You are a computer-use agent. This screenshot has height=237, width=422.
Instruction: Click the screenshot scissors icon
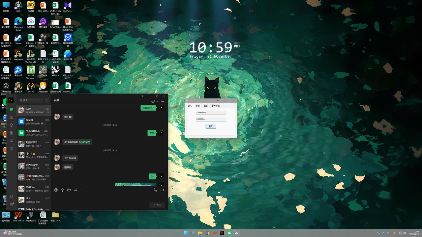pyautogui.click(x=75, y=190)
